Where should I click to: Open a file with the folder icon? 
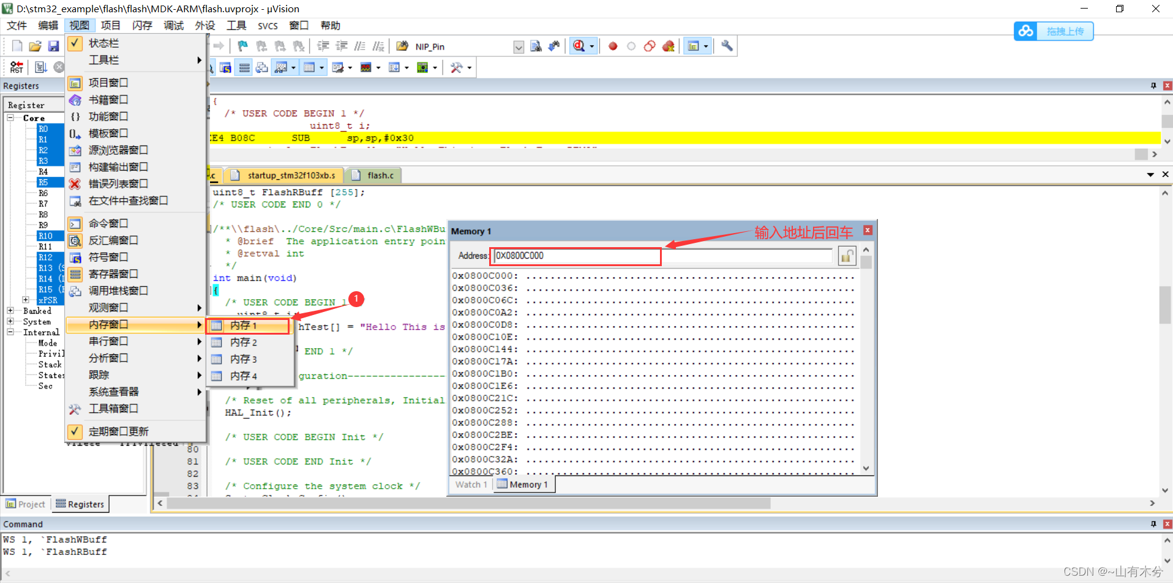pyautogui.click(x=36, y=46)
